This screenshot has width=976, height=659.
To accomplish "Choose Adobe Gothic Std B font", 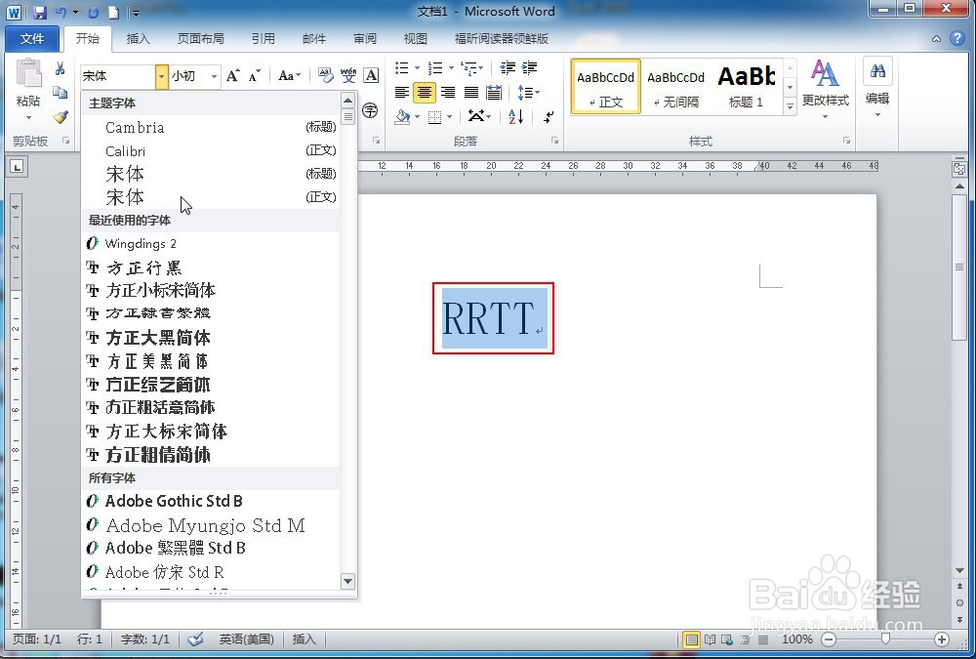I will 211,501.
